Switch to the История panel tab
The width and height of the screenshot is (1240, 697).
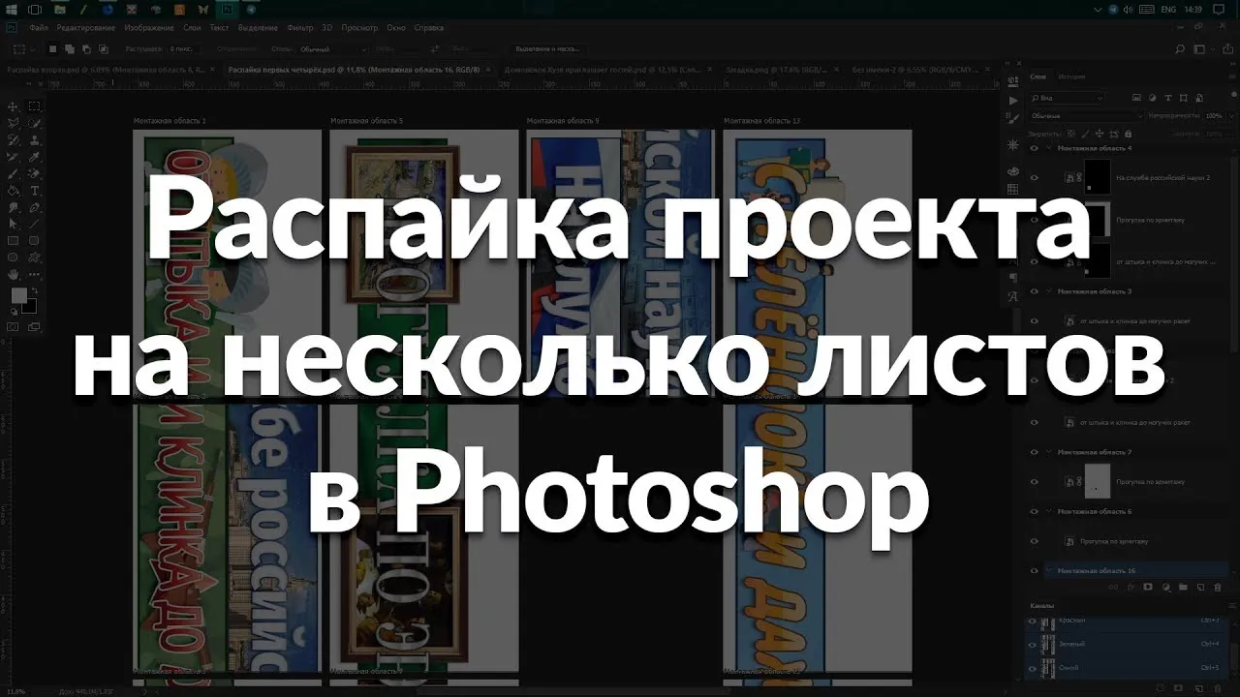pyautogui.click(x=1071, y=76)
